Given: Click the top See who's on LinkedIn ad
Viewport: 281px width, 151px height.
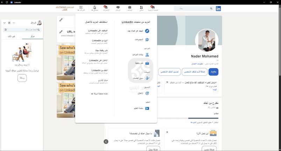Looking at the screenshot, I should [66, 62].
